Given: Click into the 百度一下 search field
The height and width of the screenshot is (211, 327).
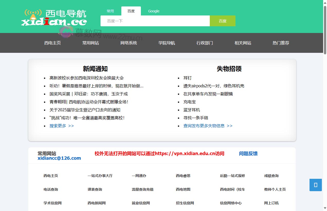Looking at the screenshot, I should click(x=155, y=21).
